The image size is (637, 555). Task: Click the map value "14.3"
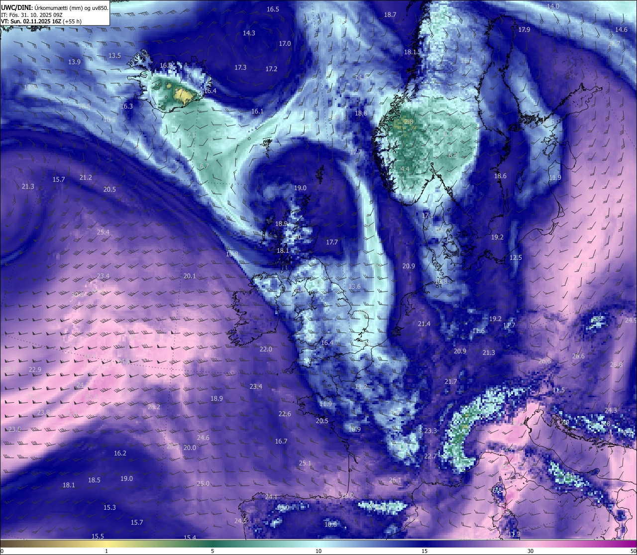(x=249, y=33)
